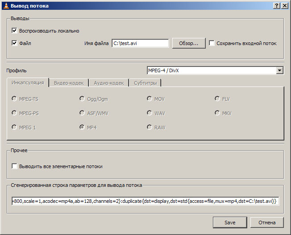
Task: Select the MPEG-TS radio button
Action: [x=15, y=99]
